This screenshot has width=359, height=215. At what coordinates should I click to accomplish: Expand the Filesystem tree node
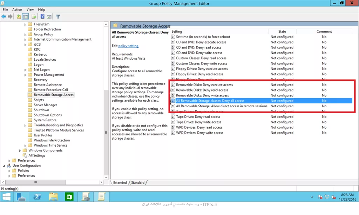pyautogui.click(x=25, y=24)
